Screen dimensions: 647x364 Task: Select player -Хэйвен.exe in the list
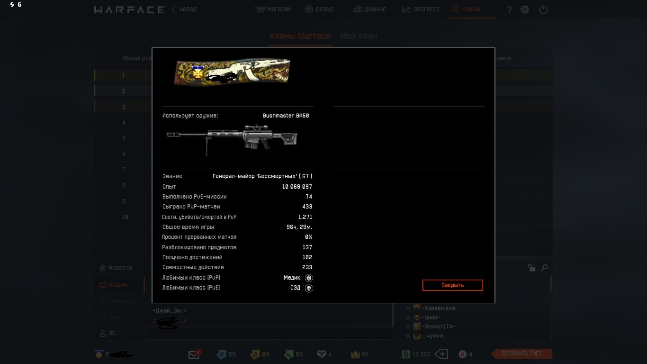[x=434, y=308]
